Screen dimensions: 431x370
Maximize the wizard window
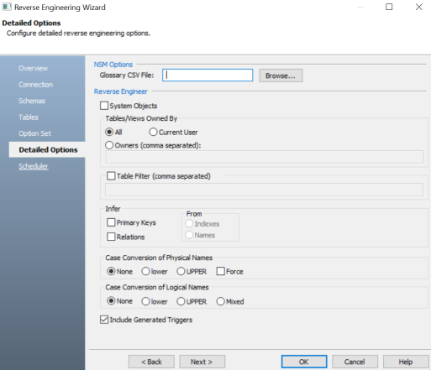pyautogui.click(x=389, y=7)
